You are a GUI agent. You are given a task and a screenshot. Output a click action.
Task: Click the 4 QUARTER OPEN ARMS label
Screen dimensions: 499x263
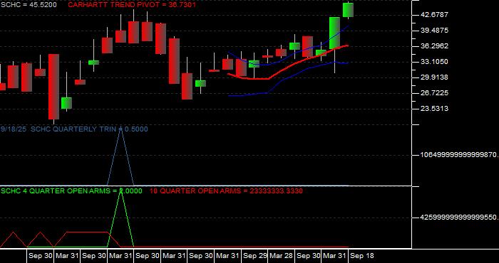[71, 190]
